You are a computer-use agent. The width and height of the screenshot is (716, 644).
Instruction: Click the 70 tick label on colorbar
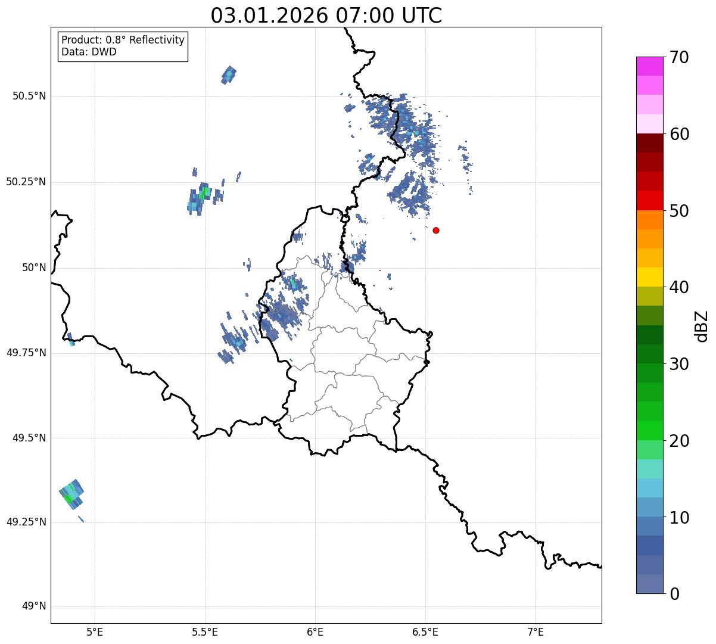tap(679, 57)
